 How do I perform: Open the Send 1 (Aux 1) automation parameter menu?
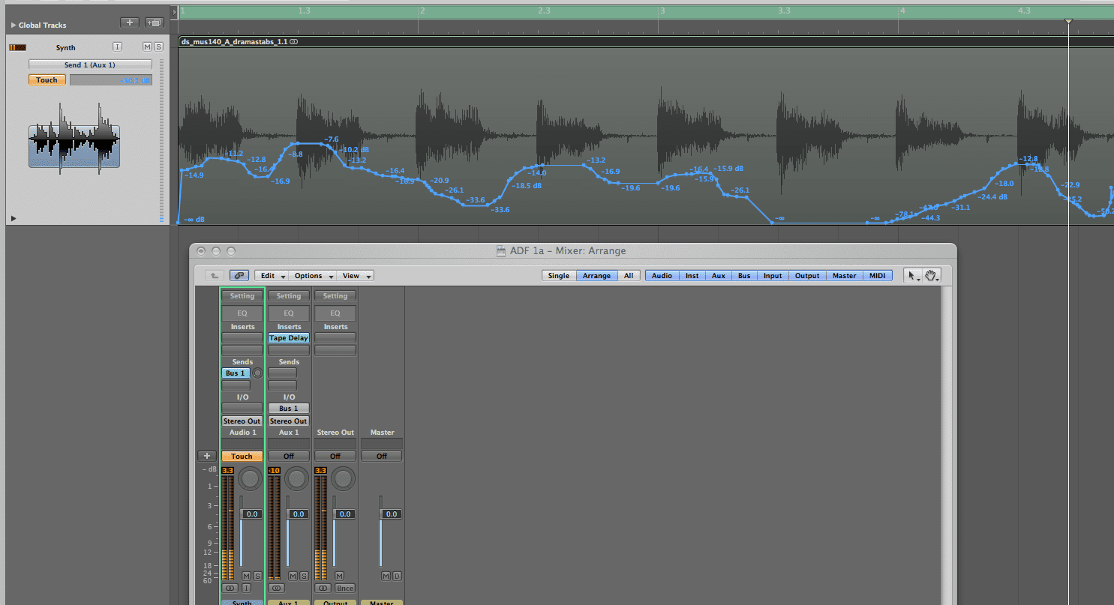(x=90, y=65)
